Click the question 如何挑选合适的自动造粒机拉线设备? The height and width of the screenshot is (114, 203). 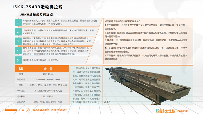[x=122, y=21]
